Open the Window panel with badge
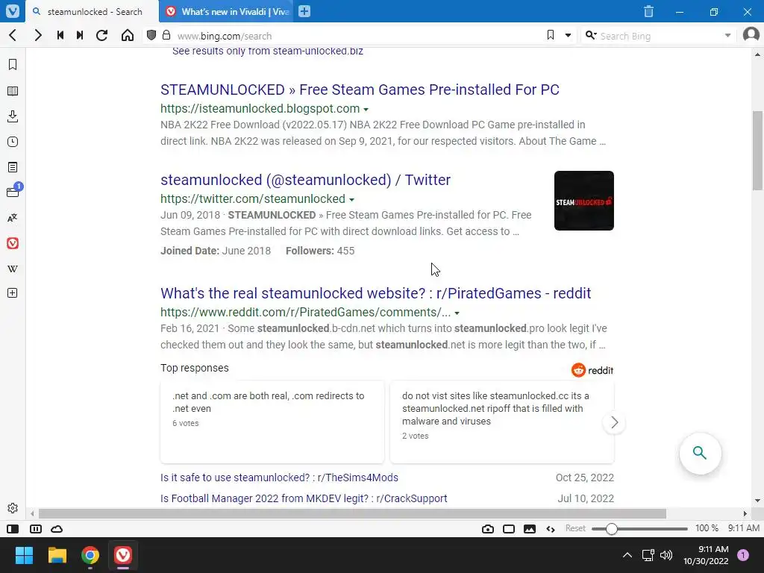 pyautogui.click(x=13, y=191)
